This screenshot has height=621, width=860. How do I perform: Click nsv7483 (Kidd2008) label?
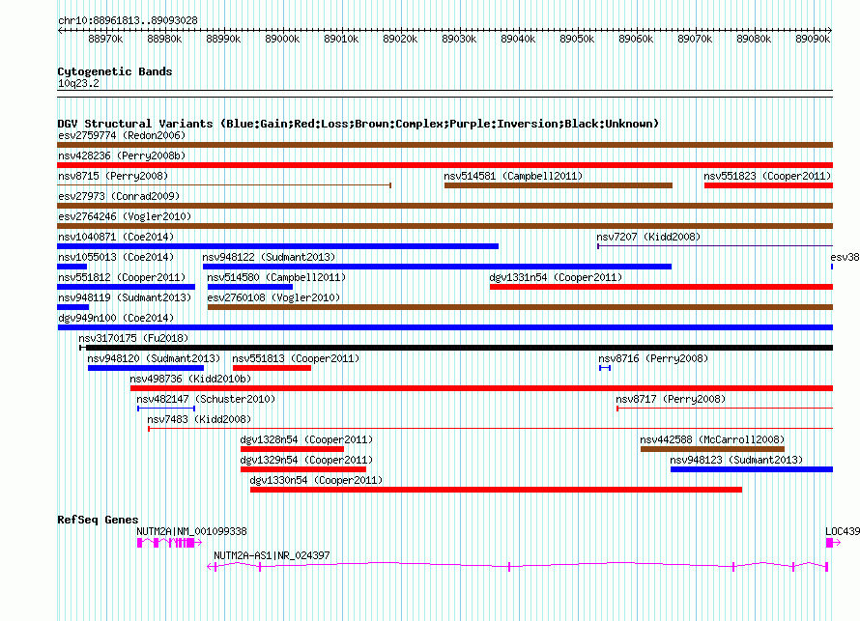(199, 419)
